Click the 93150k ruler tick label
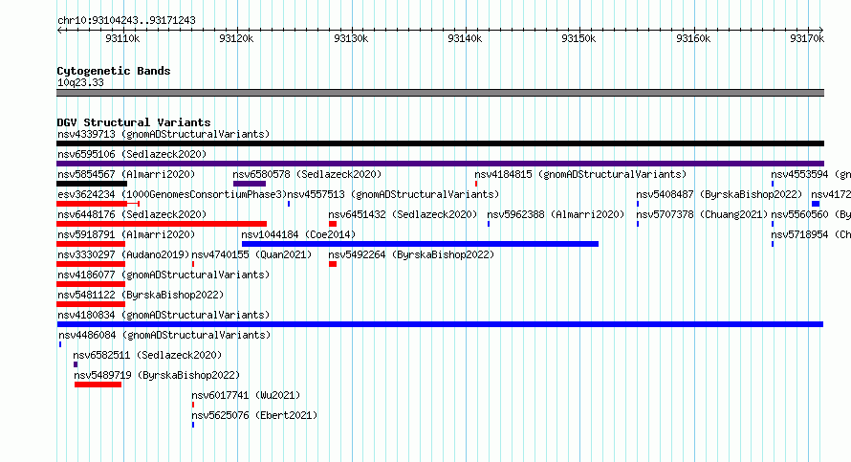The height and width of the screenshot is (462, 851). click(x=578, y=38)
